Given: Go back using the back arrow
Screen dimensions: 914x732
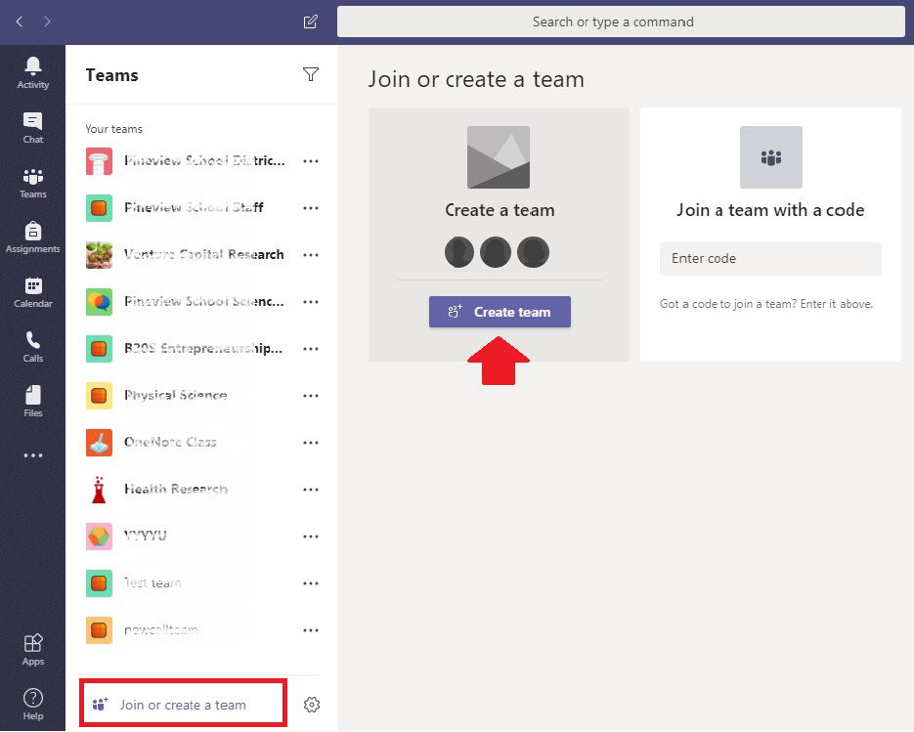Looking at the screenshot, I should 20,22.
